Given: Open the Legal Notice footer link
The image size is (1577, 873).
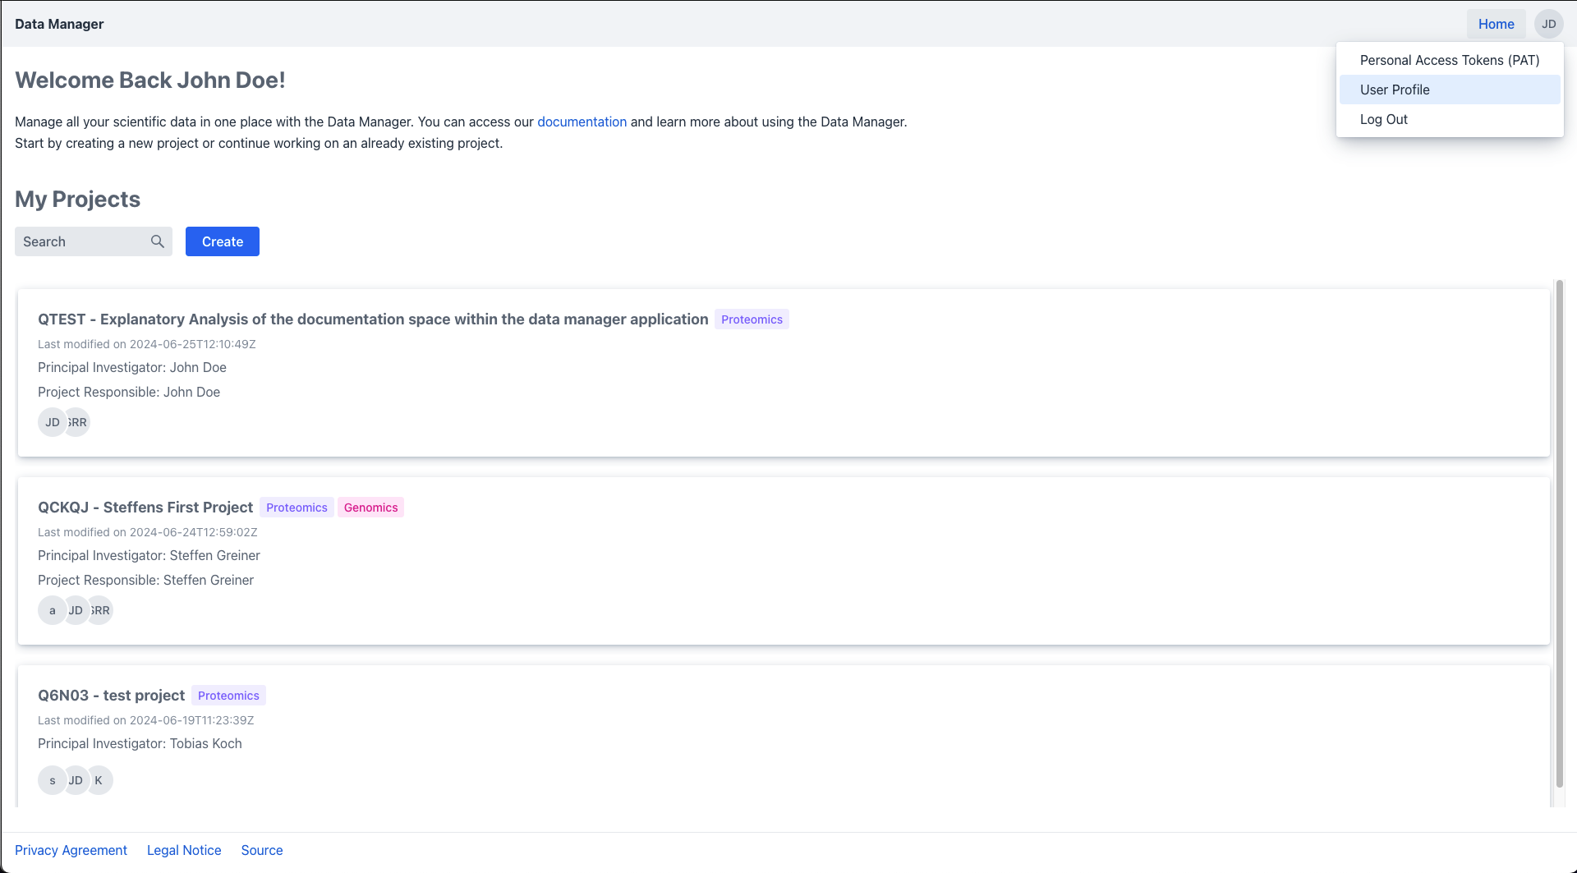Looking at the screenshot, I should point(184,850).
